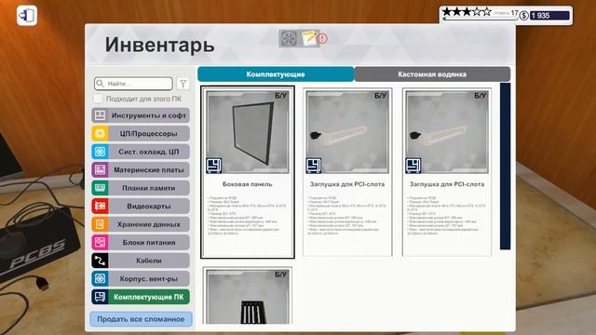Click the Боковая панель name text
Screen dimensions: 596x335
(248, 184)
